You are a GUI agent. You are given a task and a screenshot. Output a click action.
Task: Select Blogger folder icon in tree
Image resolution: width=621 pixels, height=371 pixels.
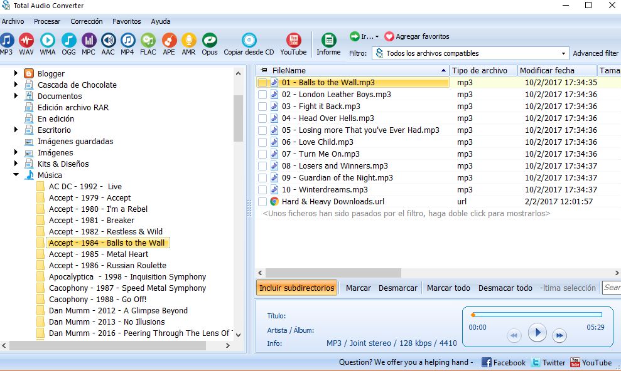click(29, 73)
